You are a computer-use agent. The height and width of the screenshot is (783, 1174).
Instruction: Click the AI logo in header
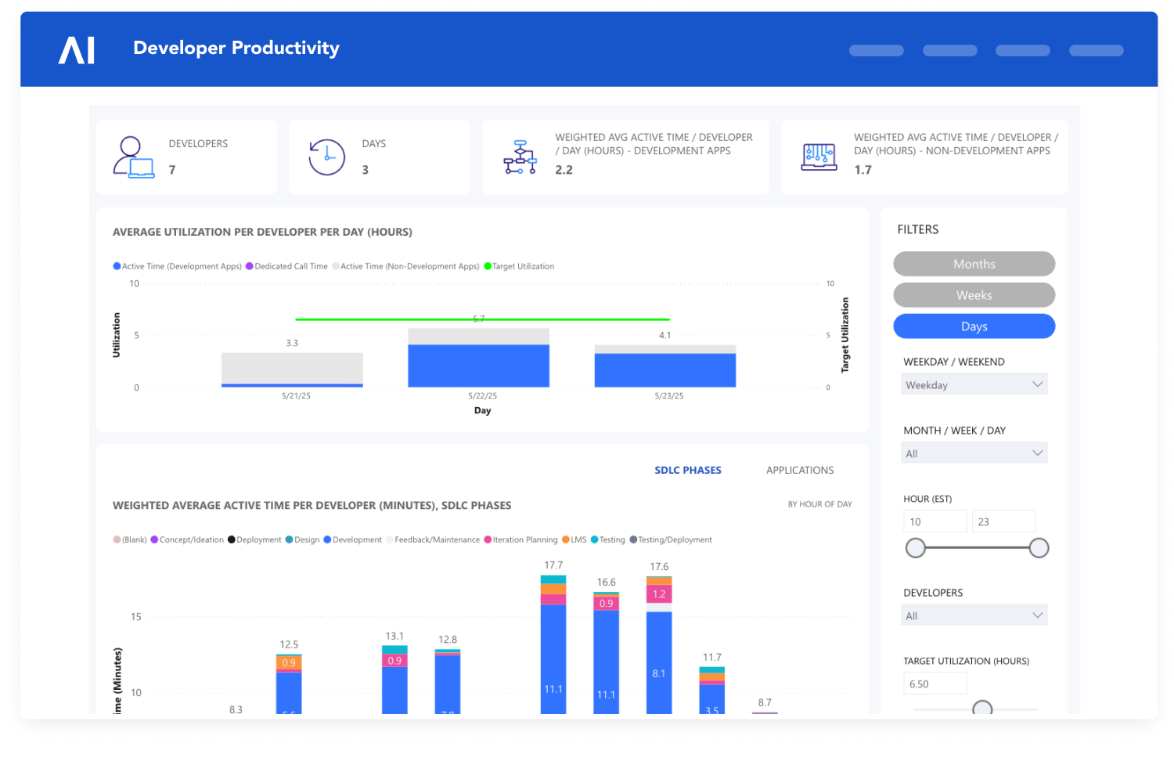click(77, 51)
